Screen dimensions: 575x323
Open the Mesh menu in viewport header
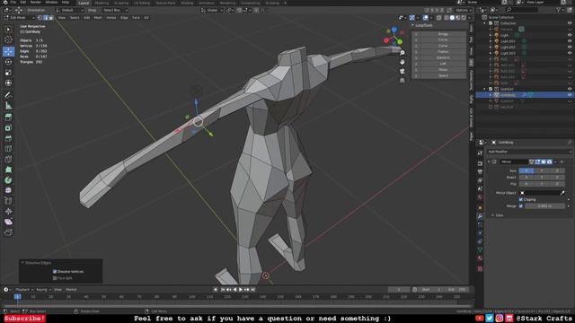[x=98, y=18]
